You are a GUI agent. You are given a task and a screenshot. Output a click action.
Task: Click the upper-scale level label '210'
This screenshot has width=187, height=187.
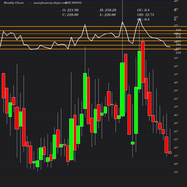[178, 53]
